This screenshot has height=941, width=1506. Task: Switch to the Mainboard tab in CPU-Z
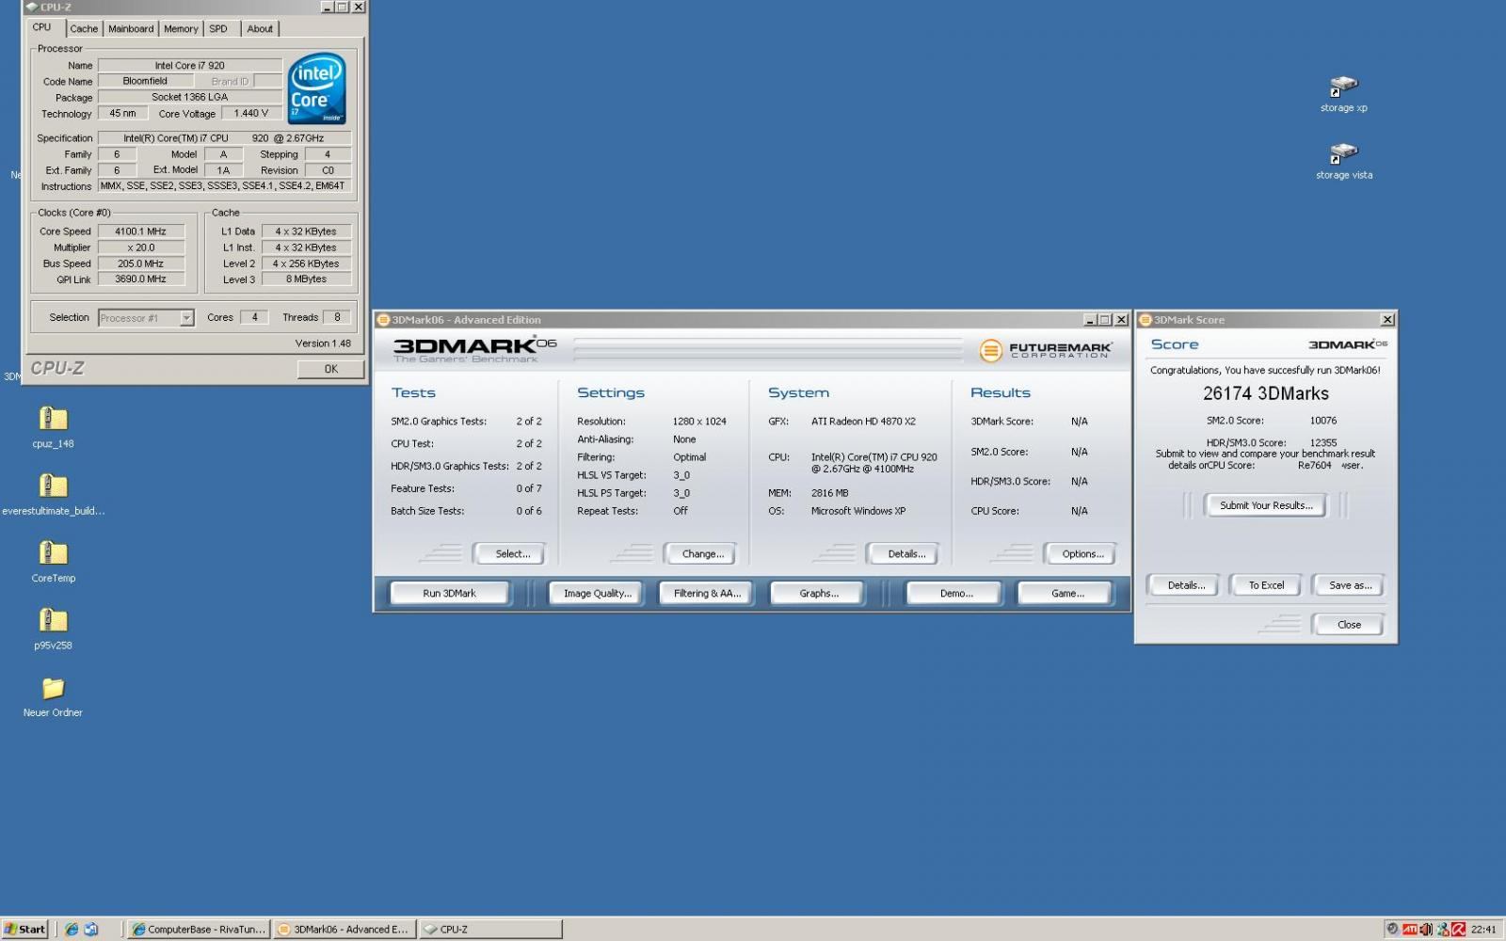pyautogui.click(x=131, y=29)
